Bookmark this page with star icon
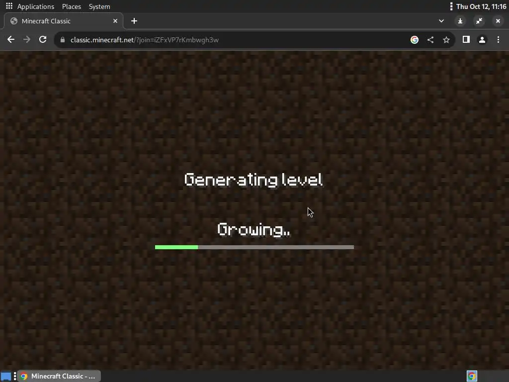Viewport: 509px width, 382px height. 446,40
